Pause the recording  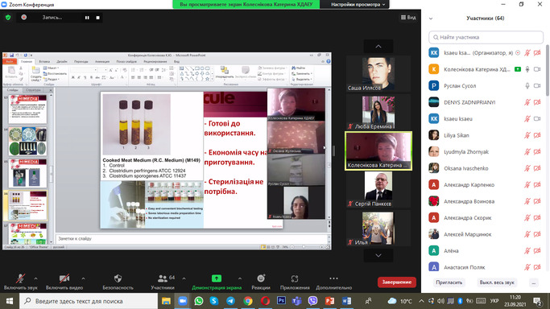87,18
